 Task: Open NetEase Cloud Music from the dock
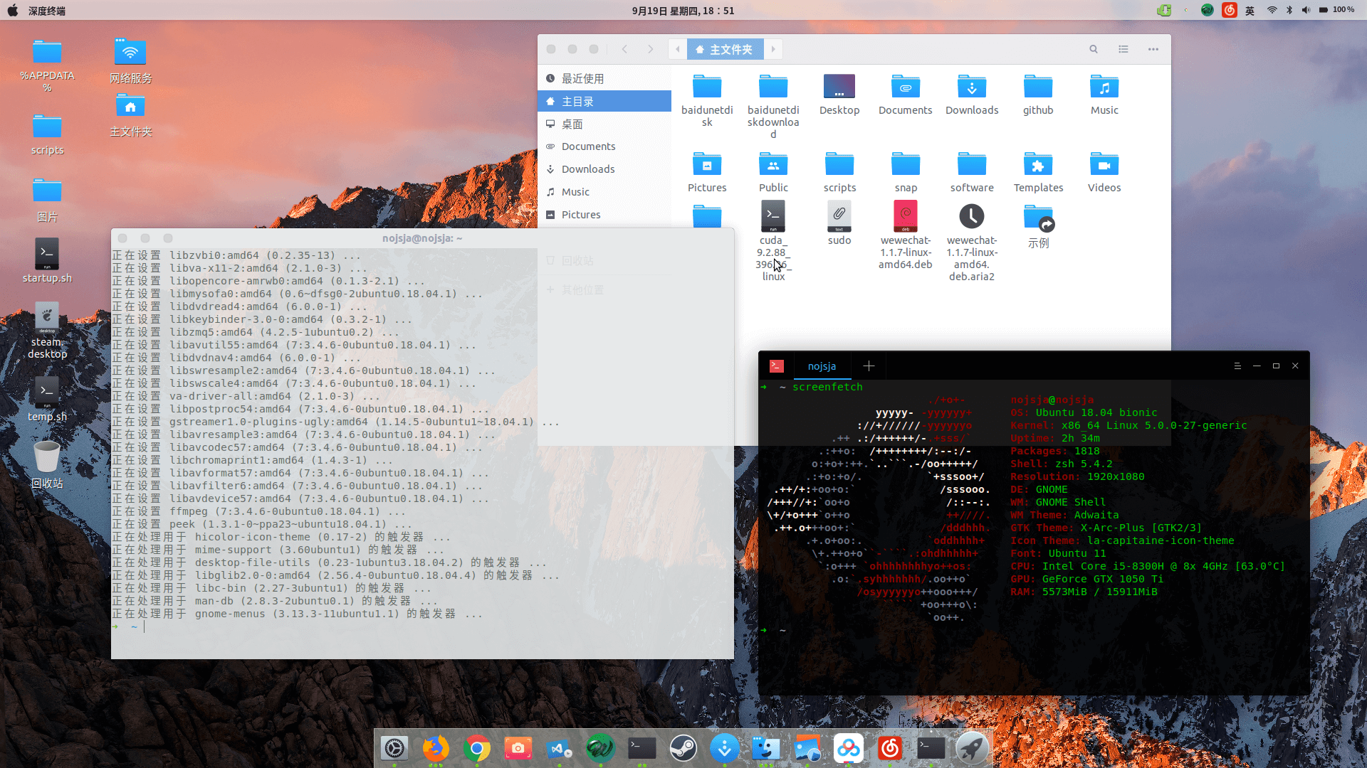click(890, 748)
